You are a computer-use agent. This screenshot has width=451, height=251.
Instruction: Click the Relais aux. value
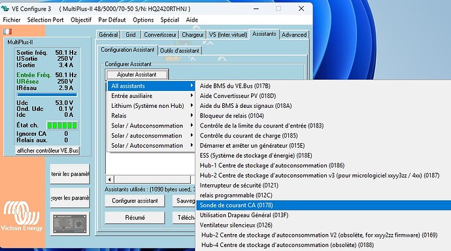(x=66, y=140)
